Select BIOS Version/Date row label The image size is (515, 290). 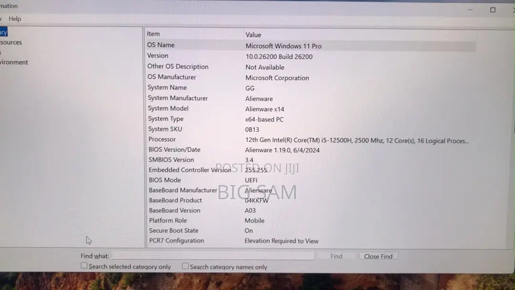coord(175,149)
